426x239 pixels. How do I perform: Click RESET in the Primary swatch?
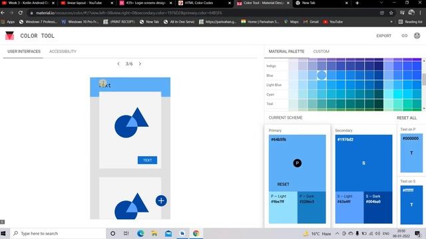click(283, 184)
